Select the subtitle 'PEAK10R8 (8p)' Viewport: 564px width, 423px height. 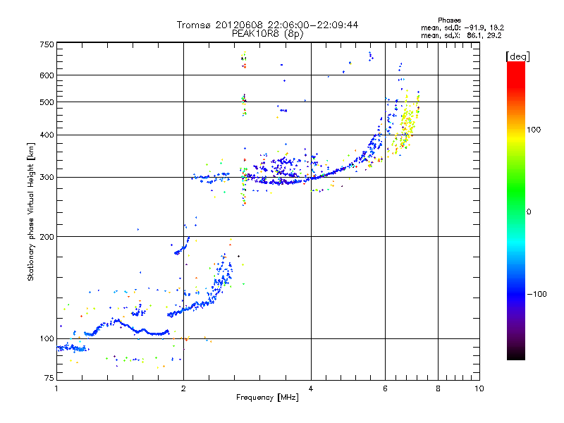coord(268,34)
